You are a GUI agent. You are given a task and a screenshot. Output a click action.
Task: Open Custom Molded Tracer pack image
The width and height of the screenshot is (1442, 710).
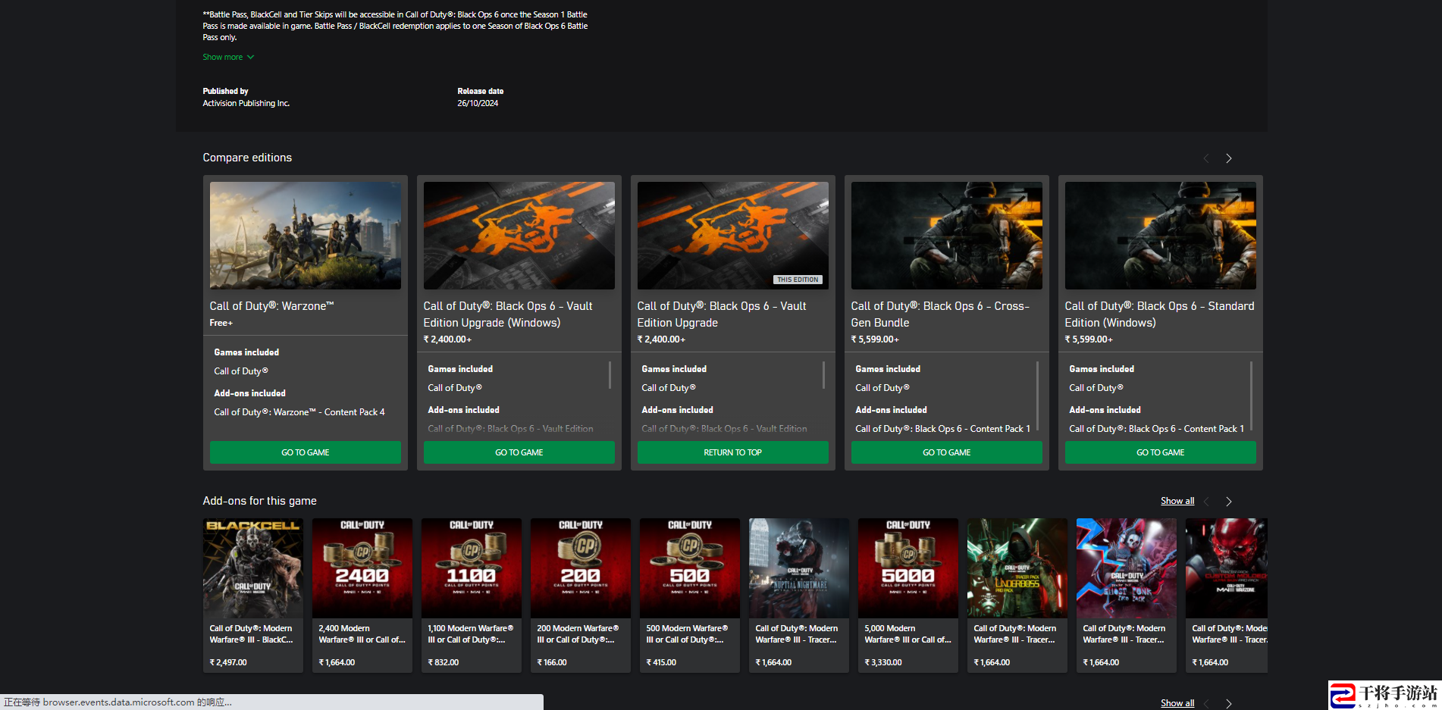coord(1227,568)
